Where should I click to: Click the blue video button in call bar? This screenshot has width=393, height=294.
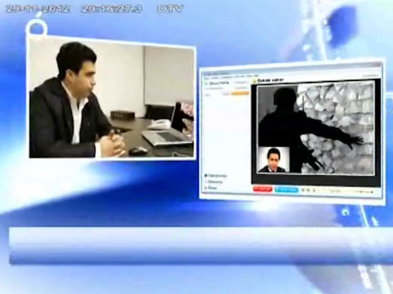[287, 189]
